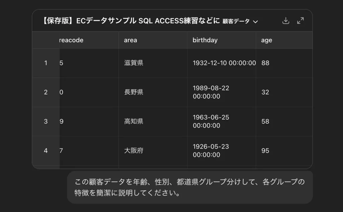Screen dimensions: 343x212
Task: Select row number 4
Action: (46, 150)
